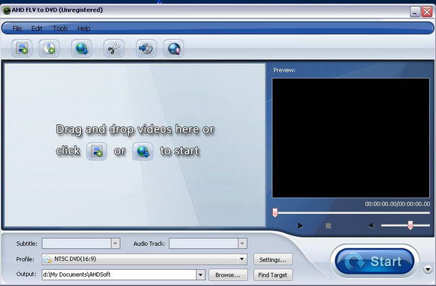Expand the arrow button beside Start
The height and width of the screenshot is (286, 436).
click(x=428, y=269)
